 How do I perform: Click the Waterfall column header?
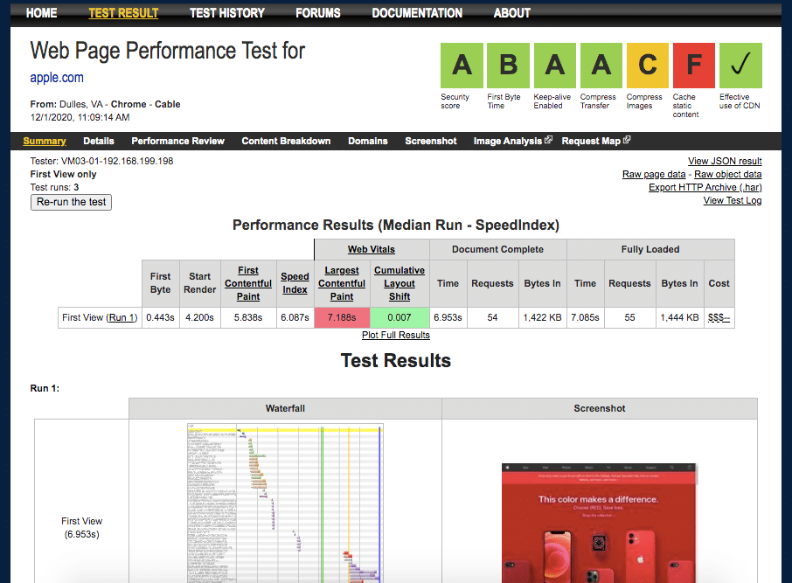[x=285, y=408]
